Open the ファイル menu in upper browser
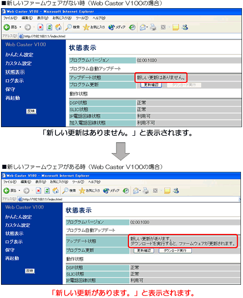Screen dimensions: 243x298 (x=10, y=18)
